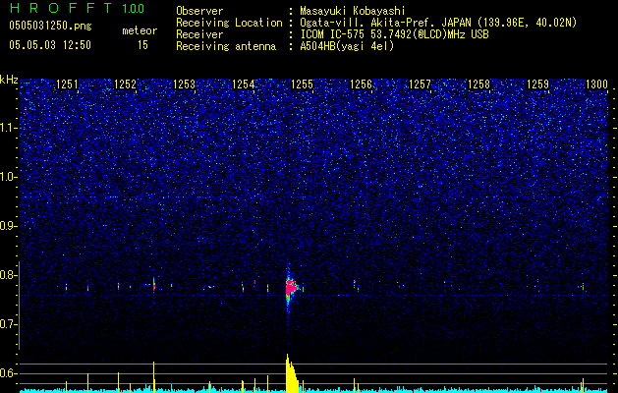Click the 1252 time marker
Screen dimensions: 618x393
(125, 84)
